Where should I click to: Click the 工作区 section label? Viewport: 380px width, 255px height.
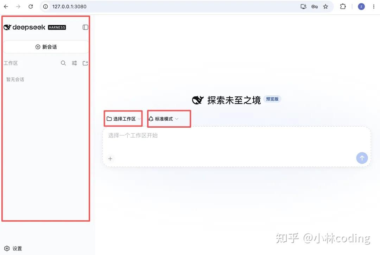click(x=11, y=63)
